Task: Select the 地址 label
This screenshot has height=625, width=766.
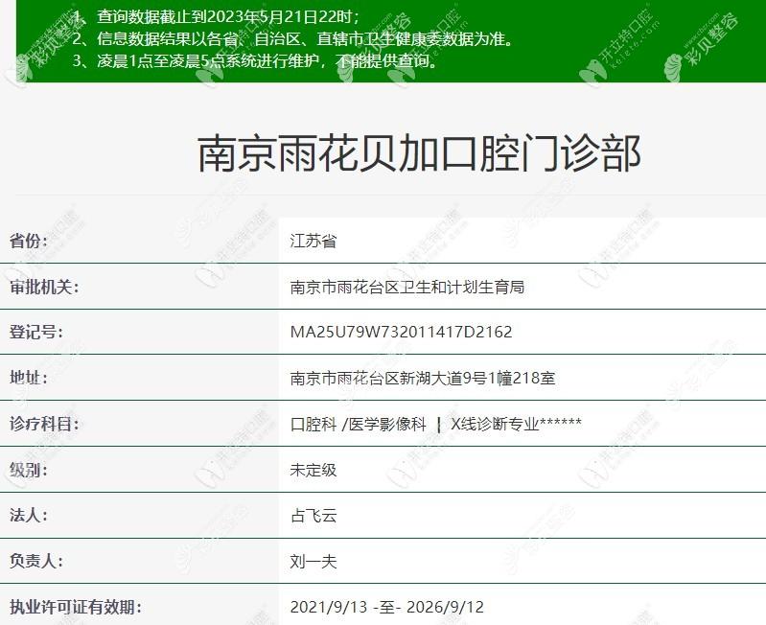Action: tap(29, 378)
